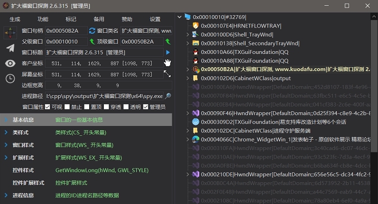
Task: Expand the 类样式 property row
Action: coord(6,133)
